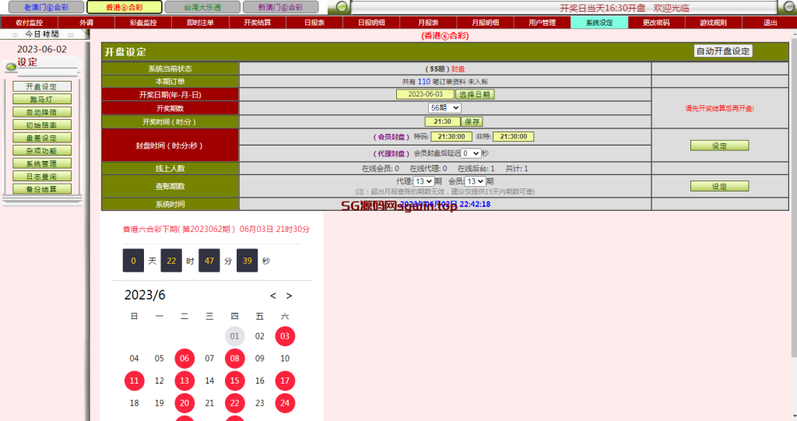The height and width of the screenshot is (421, 797).
Task: Expand the 会员封盘后延迟 seconds dropdown
Action: coord(471,153)
